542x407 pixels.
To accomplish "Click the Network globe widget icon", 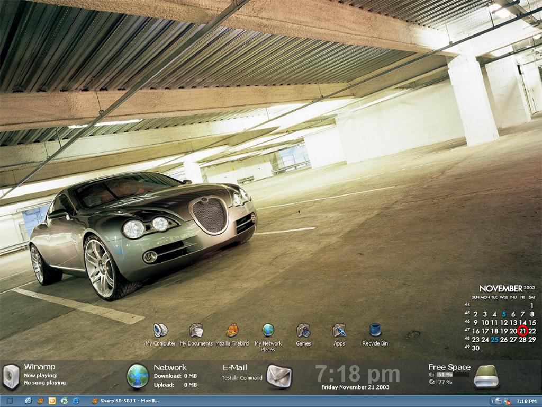I will [138, 376].
